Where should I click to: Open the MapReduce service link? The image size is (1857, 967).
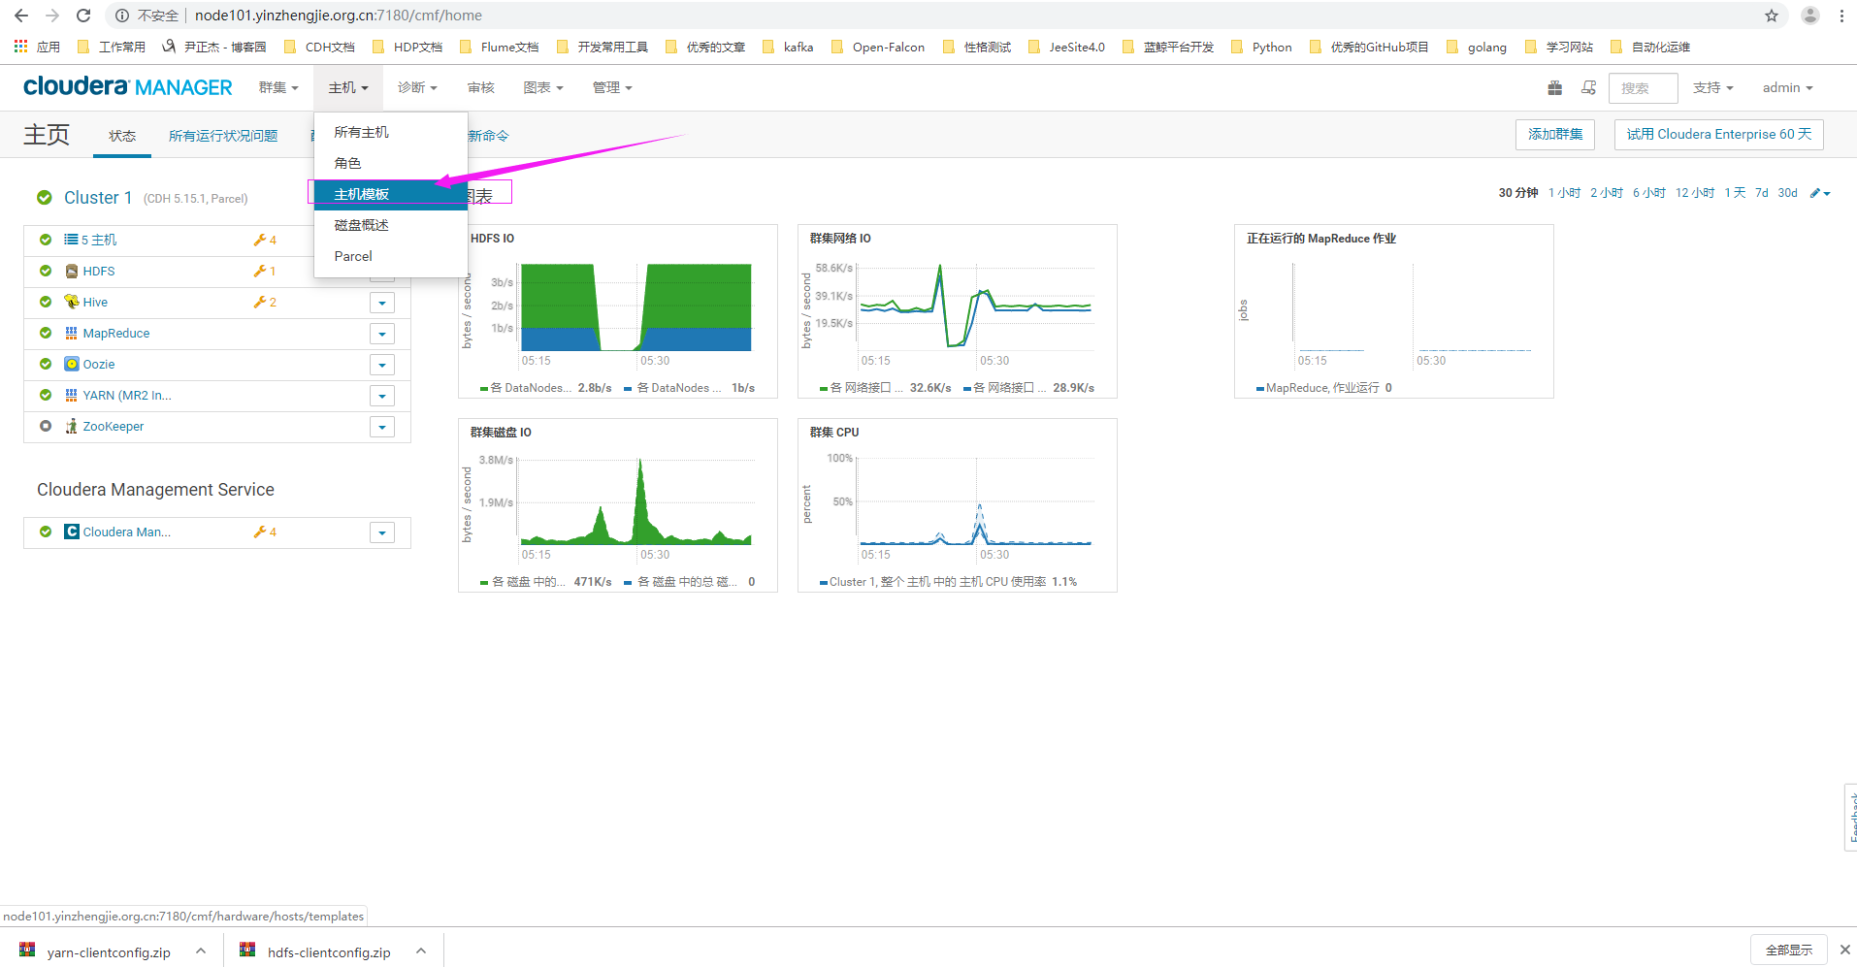116,333
